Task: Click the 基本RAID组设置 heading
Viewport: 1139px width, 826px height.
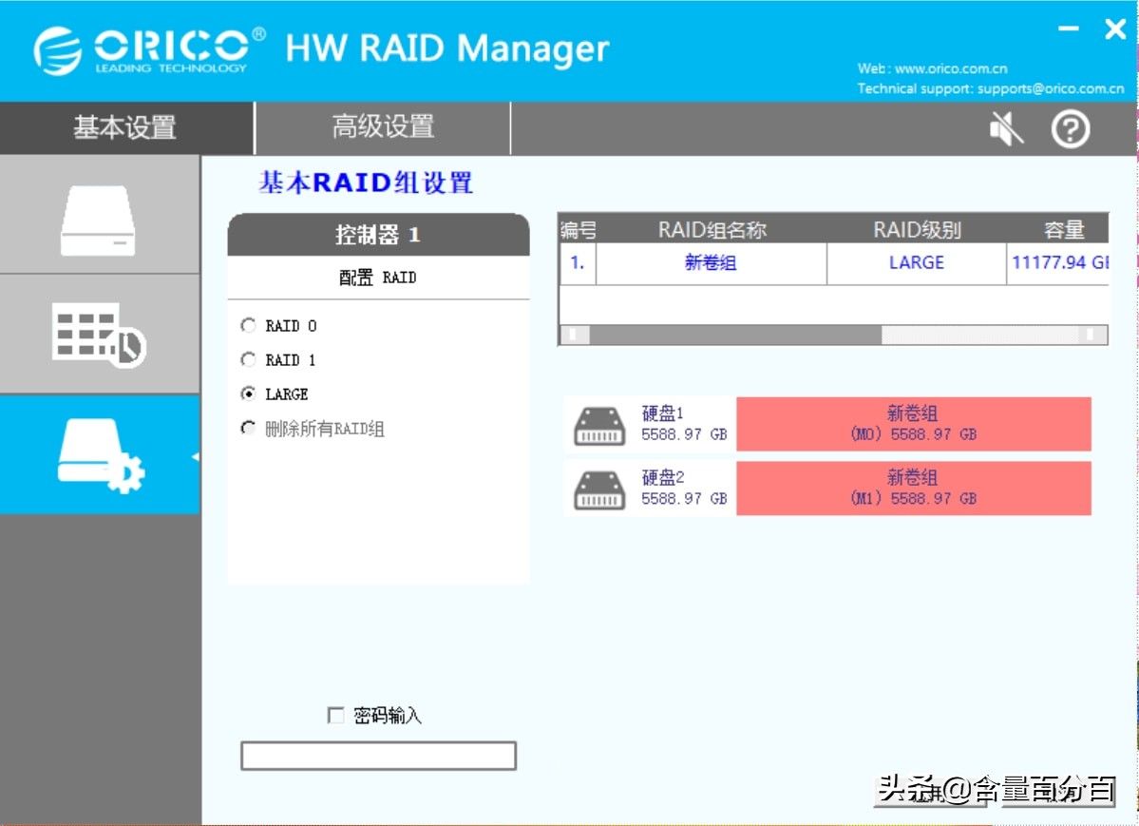Action: 366,182
